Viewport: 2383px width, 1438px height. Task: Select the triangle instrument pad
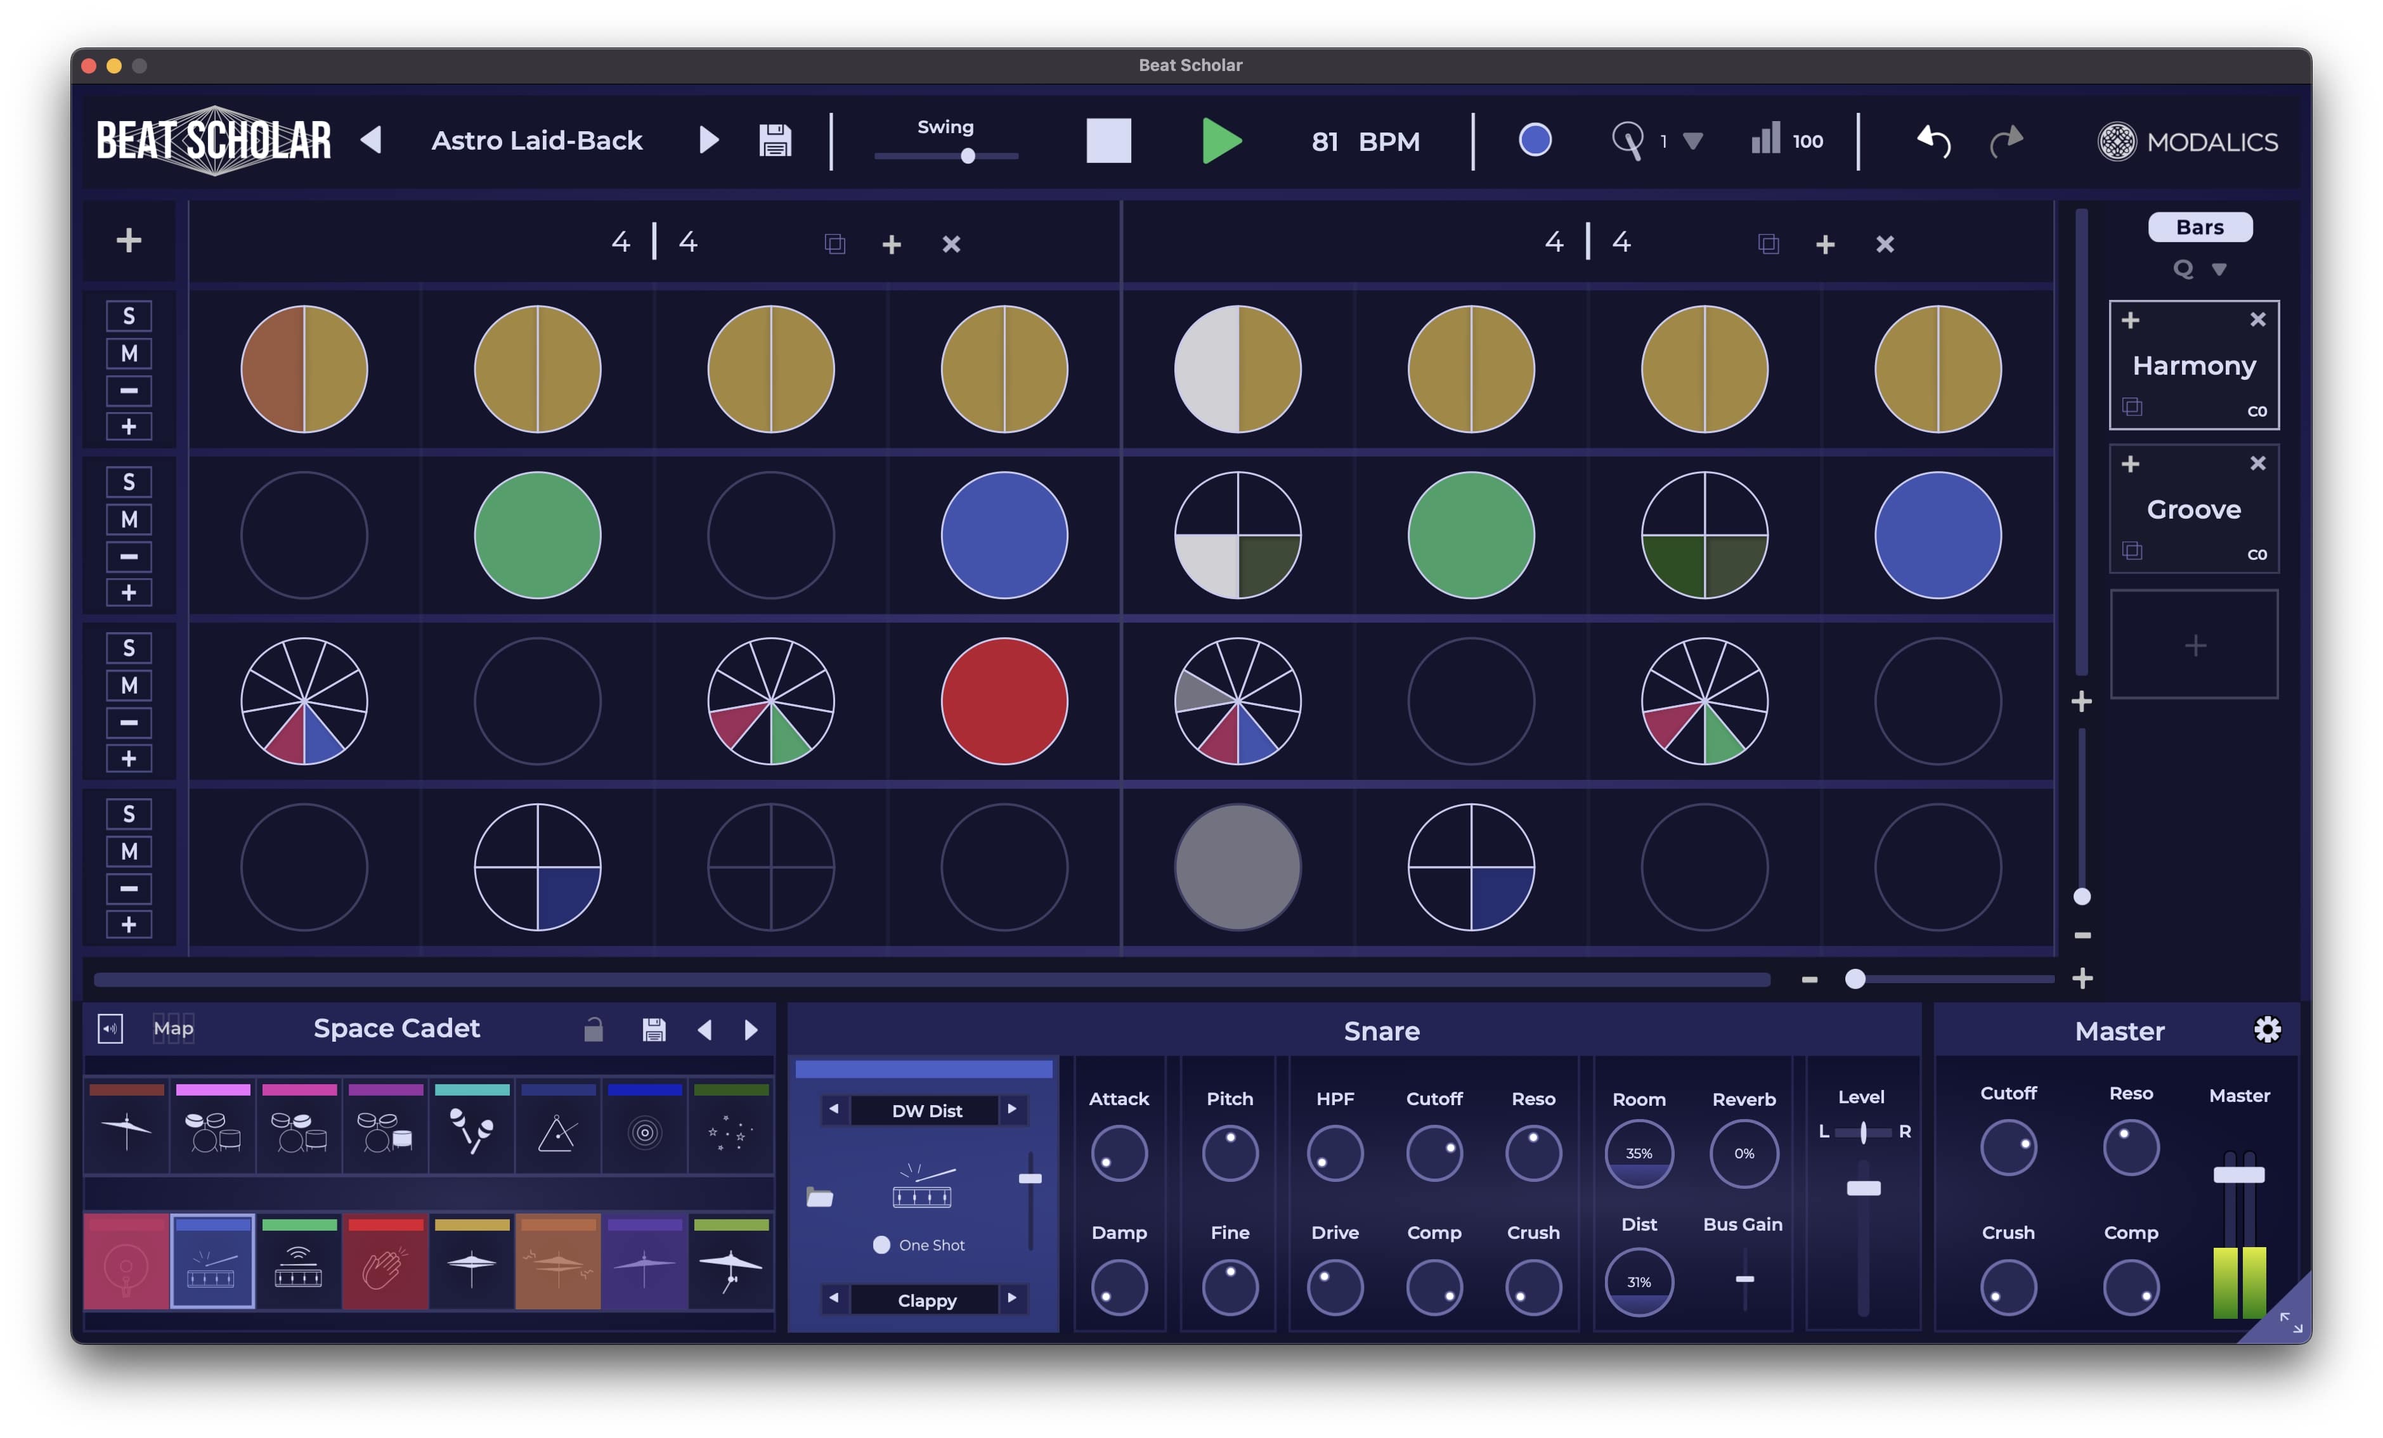558,1130
